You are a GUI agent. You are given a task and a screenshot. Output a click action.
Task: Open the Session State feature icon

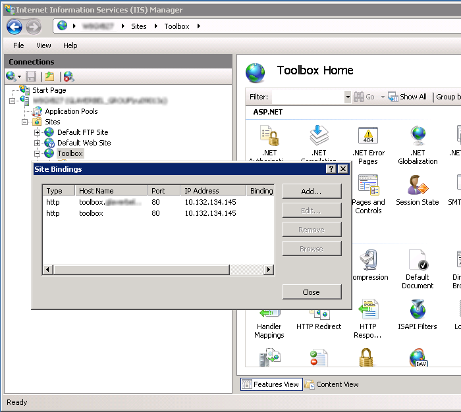pyautogui.click(x=418, y=187)
